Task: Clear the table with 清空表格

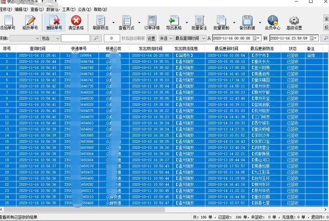Action: pyautogui.click(x=76, y=23)
